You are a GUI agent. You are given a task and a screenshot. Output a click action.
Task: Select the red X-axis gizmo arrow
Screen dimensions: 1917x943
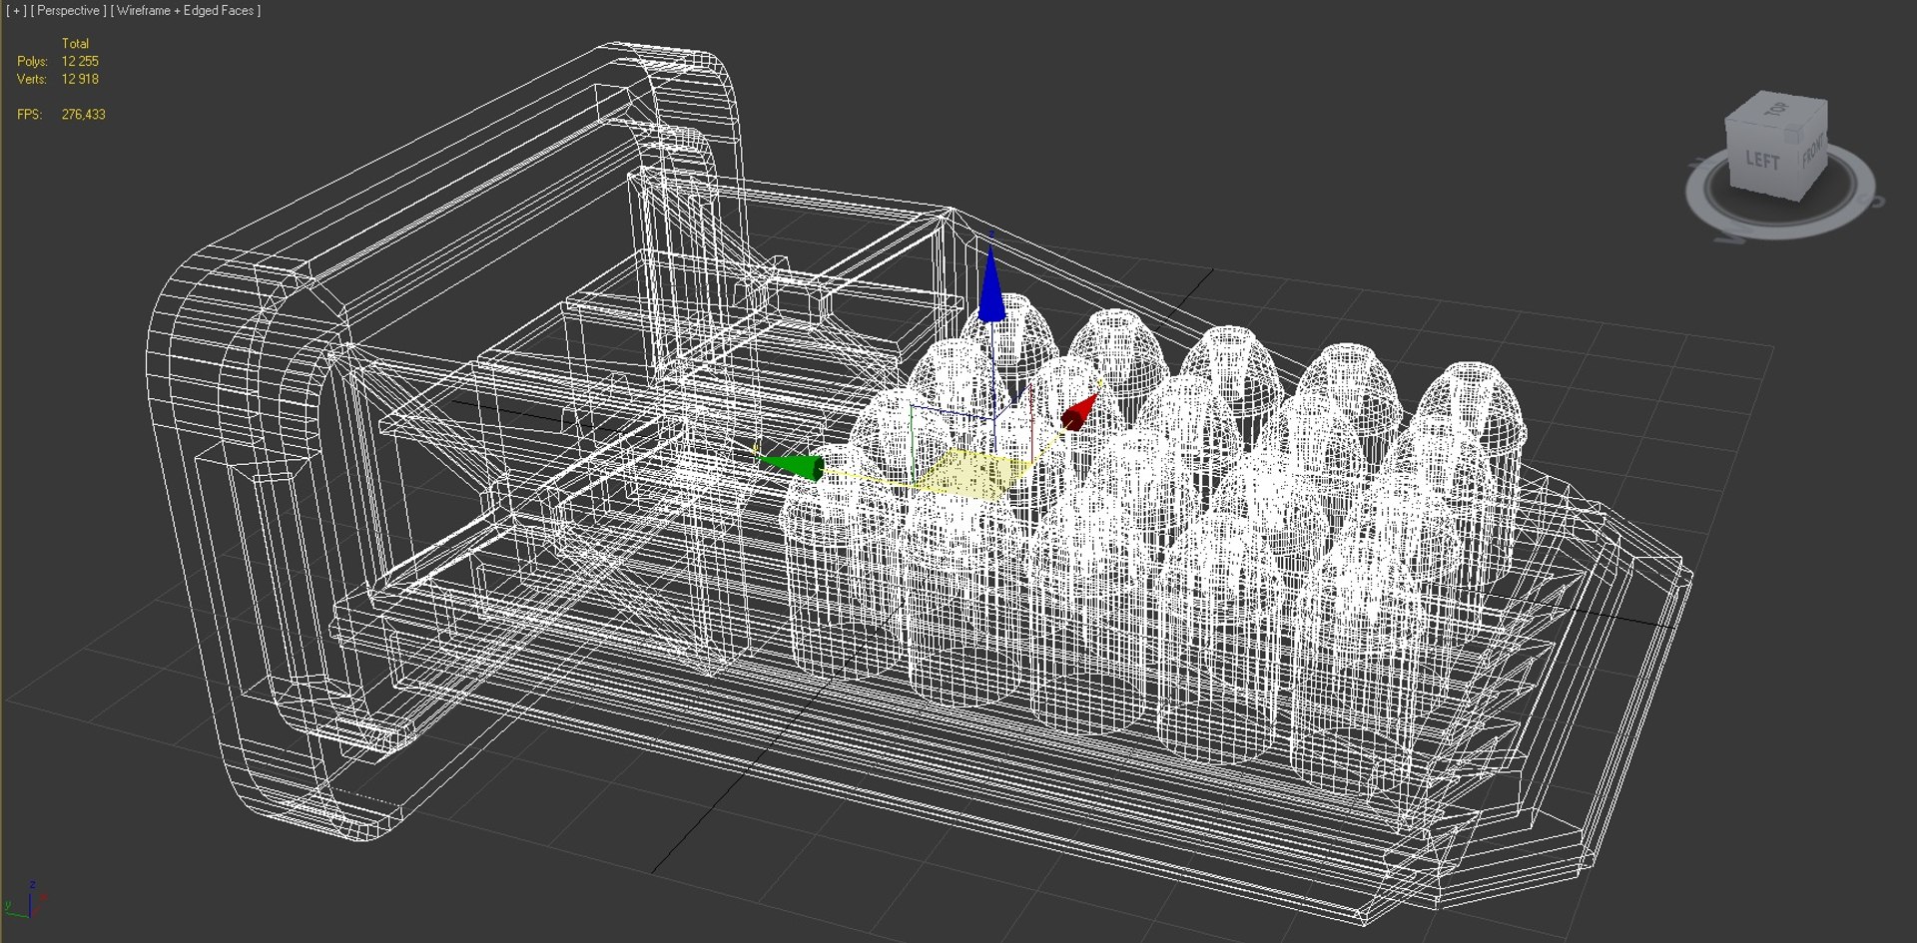point(1078,412)
